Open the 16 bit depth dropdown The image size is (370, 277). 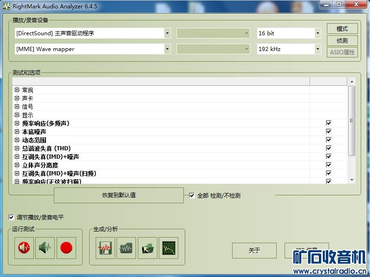318,33
